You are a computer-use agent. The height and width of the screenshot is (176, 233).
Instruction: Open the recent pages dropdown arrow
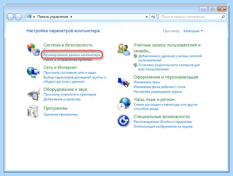24,17
